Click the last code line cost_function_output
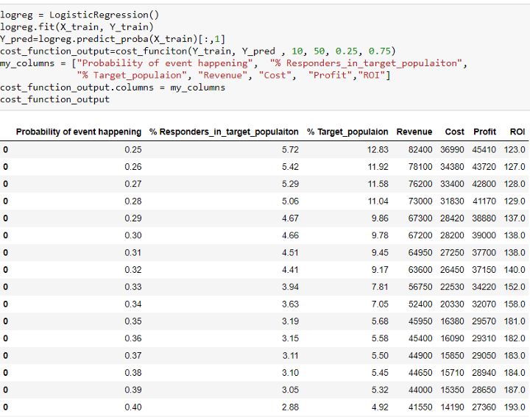The height and width of the screenshot is (417, 530). click(x=54, y=99)
